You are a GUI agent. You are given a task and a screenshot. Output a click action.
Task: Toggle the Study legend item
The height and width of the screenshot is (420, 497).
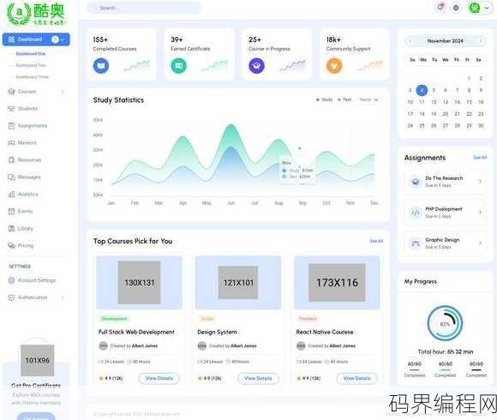[324, 99]
